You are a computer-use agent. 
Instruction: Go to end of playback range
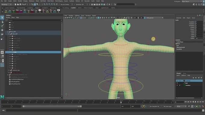click(203, 102)
